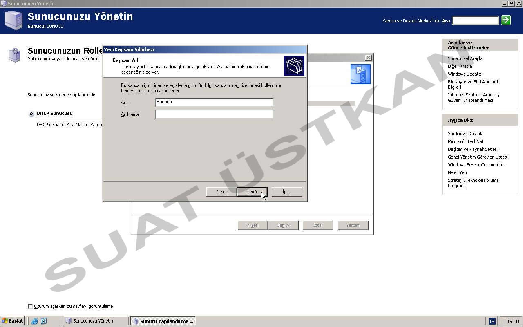The height and width of the screenshot is (327, 523).
Task: Click the green search arrow icon
Action: [x=506, y=20]
